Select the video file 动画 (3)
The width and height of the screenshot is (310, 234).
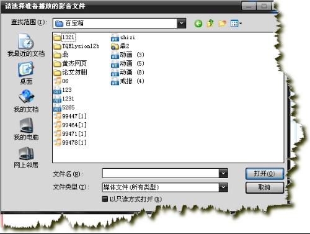pos(128,55)
